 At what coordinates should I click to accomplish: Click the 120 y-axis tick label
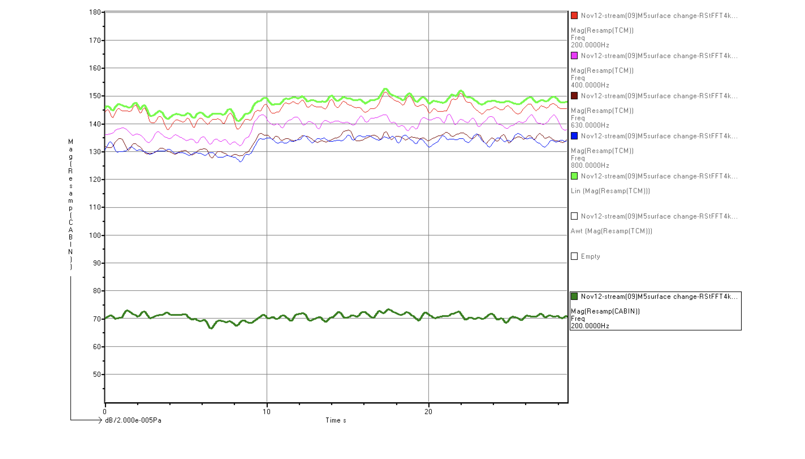(95, 179)
